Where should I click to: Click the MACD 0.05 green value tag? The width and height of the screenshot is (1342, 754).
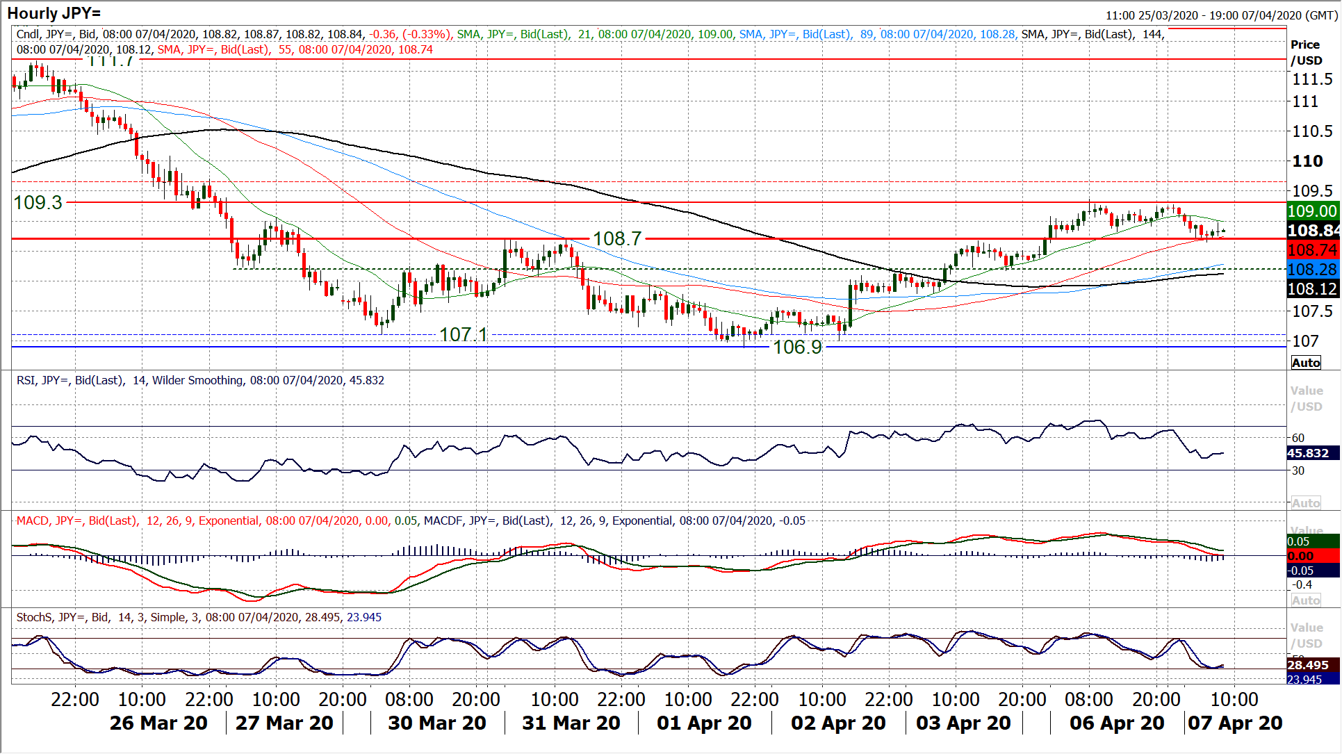pos(1312,541)
